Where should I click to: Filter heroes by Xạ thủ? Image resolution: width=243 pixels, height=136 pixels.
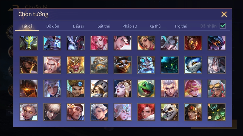click(x=155, y=26)
